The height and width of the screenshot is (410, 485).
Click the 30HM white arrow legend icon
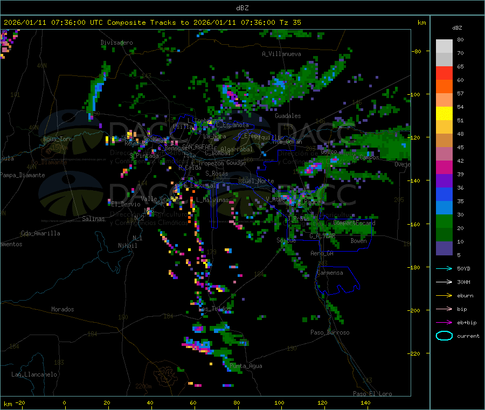(444, 282)
